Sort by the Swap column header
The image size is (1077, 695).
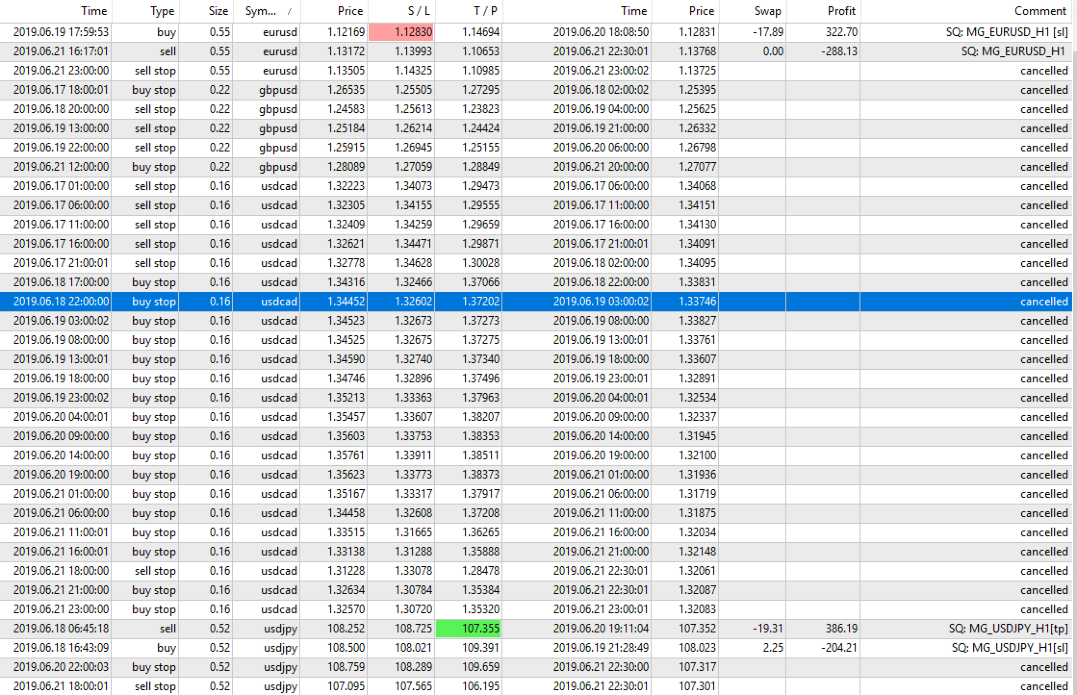coord(767,11)
